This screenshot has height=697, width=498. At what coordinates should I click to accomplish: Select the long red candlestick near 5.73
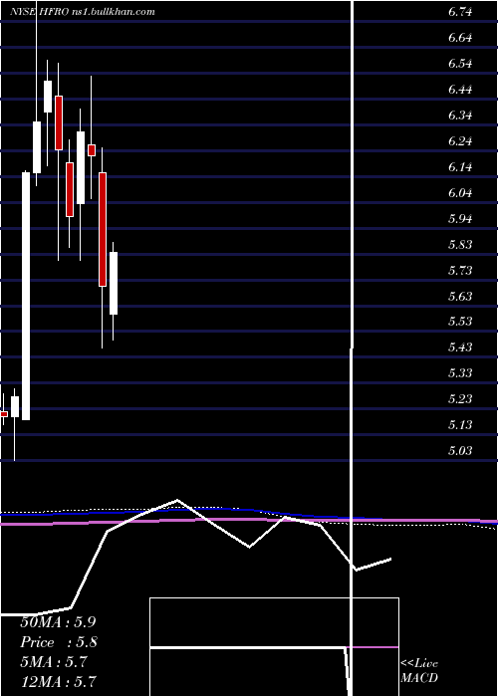tap(103, 229)
